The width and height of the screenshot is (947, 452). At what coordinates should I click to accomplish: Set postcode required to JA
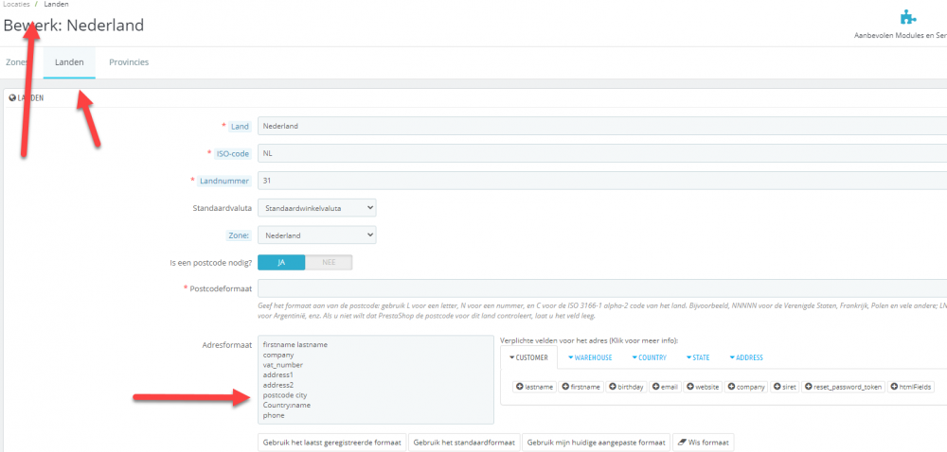281,263
